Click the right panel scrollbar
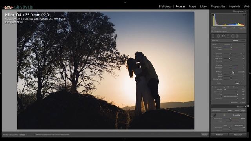The height and width of the screenshot is (141, 251). click(248, 106)
